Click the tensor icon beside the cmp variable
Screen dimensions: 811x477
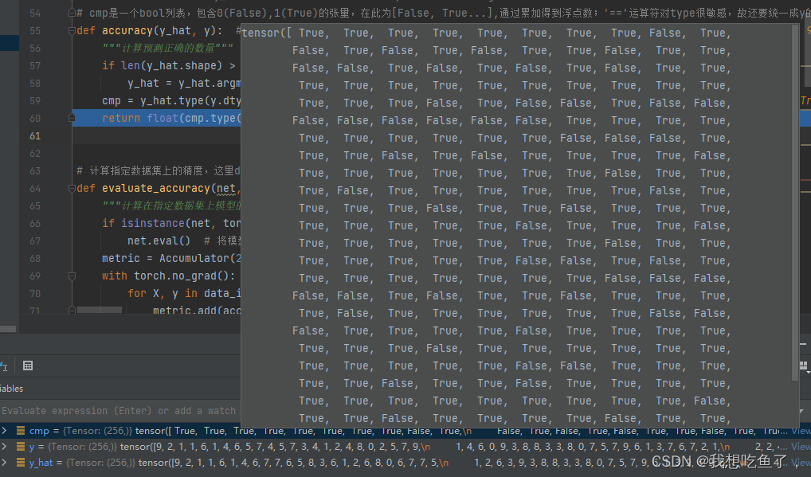[x=21, y=431]
